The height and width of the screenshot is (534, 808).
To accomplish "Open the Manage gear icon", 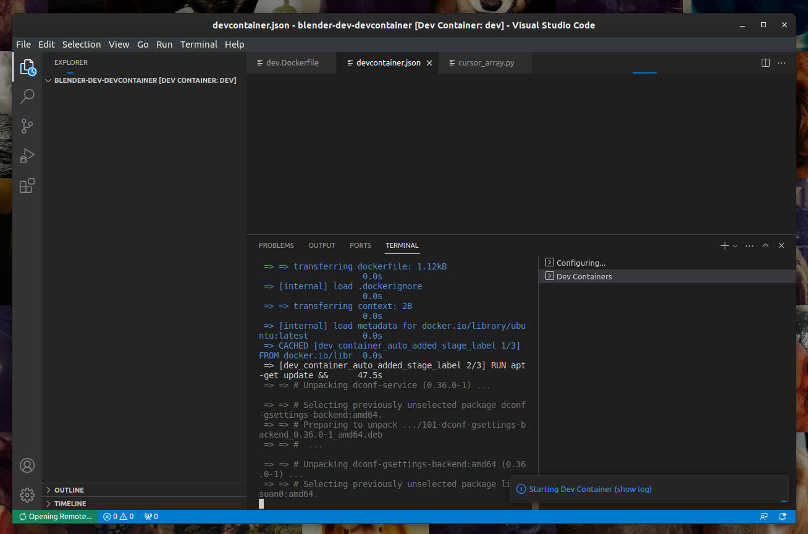I will (27, 495).
